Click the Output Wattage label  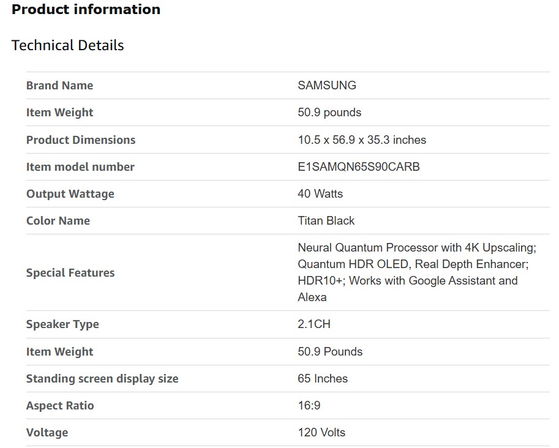point(70,194)
